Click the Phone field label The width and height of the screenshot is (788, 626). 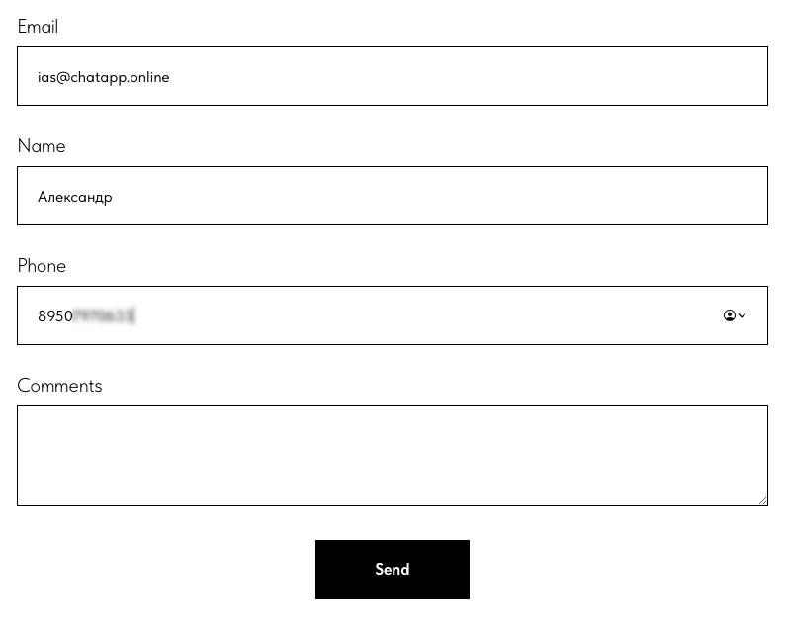(42, 266)
